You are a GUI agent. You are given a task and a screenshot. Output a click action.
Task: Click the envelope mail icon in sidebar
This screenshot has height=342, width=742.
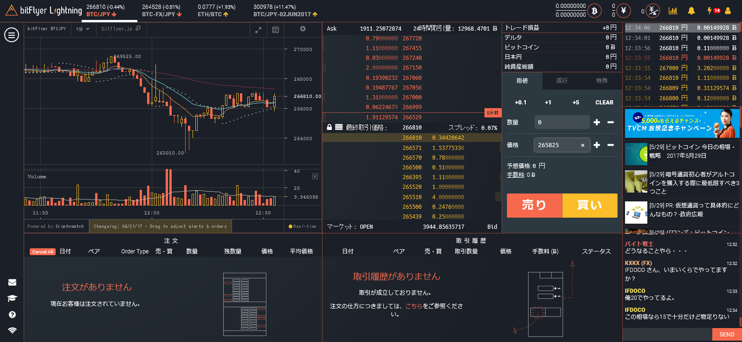(12, 282)
